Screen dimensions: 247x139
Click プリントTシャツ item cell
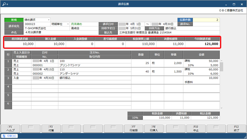pyautogui.click(x=95, y=65)
